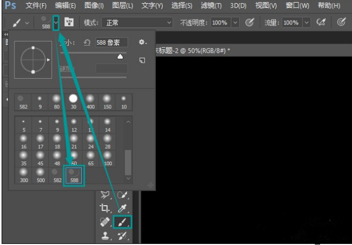Toggle pressure for opacity button
Screen dimensions: 352x245
pyautogui.click(x=249, y=22)
